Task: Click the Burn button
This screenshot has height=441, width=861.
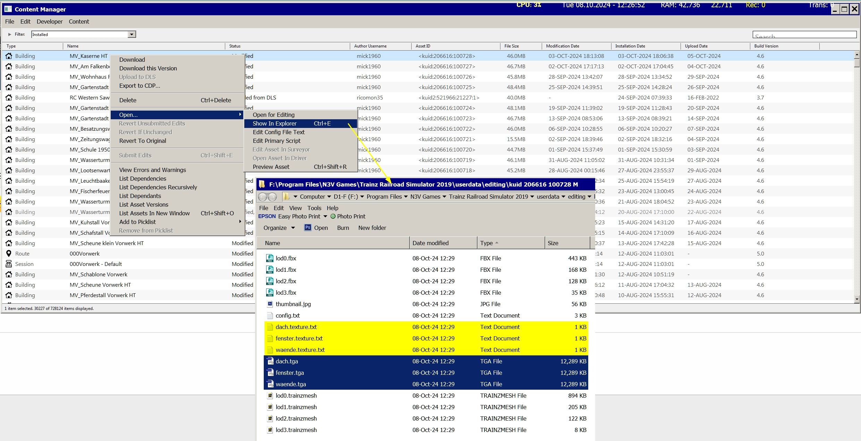Action: (343, 228)
